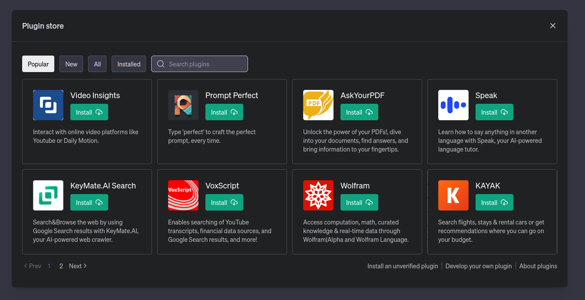Focus the Search plugins field
Screen dimensions: 585x300
pyautogui.click(x=204, y=64)
